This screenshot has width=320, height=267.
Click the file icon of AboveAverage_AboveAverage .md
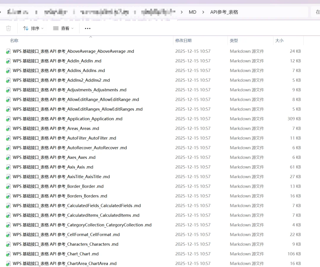pos(8,51)
